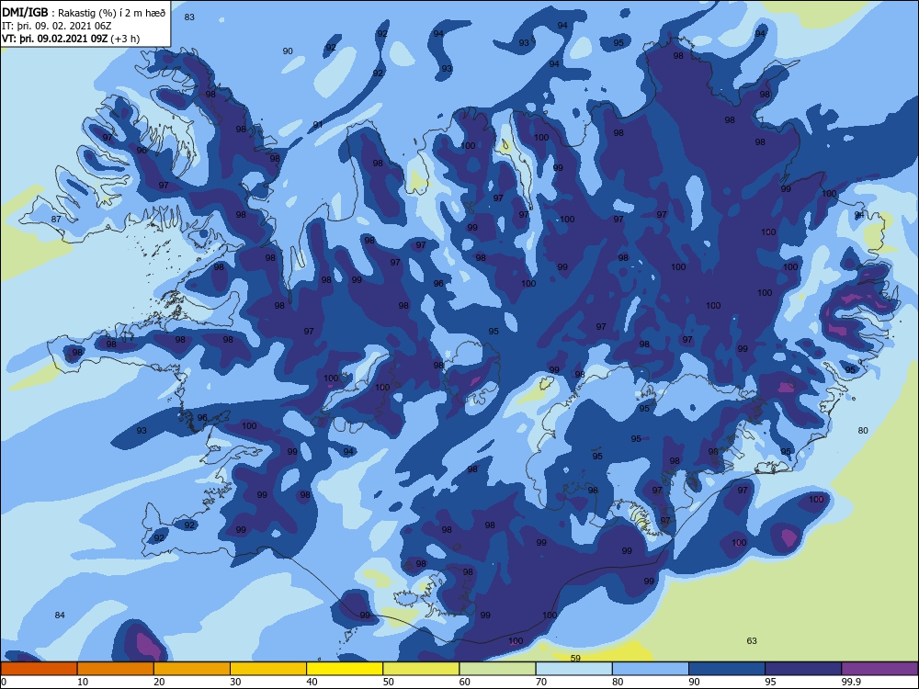This screenshot has height=689, width=919.
Task: Click the medium blue 80–90 legend swatch
Action: pyautogui.click(x=651, y=669)
